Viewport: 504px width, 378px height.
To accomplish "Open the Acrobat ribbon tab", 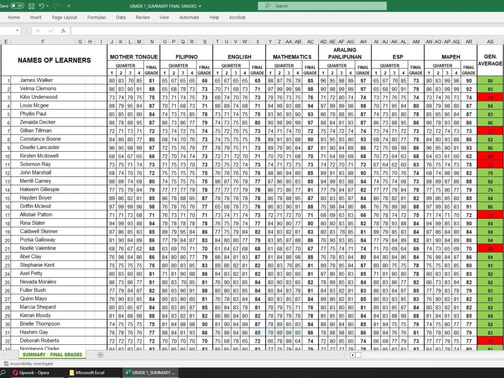I will point(237,17).
